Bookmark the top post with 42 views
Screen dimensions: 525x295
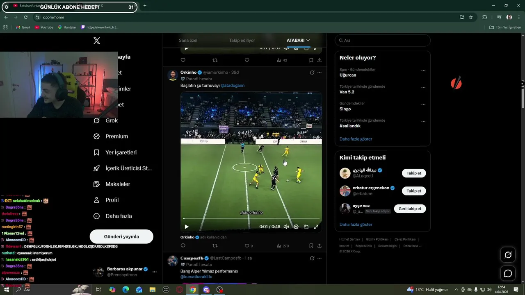311,60
